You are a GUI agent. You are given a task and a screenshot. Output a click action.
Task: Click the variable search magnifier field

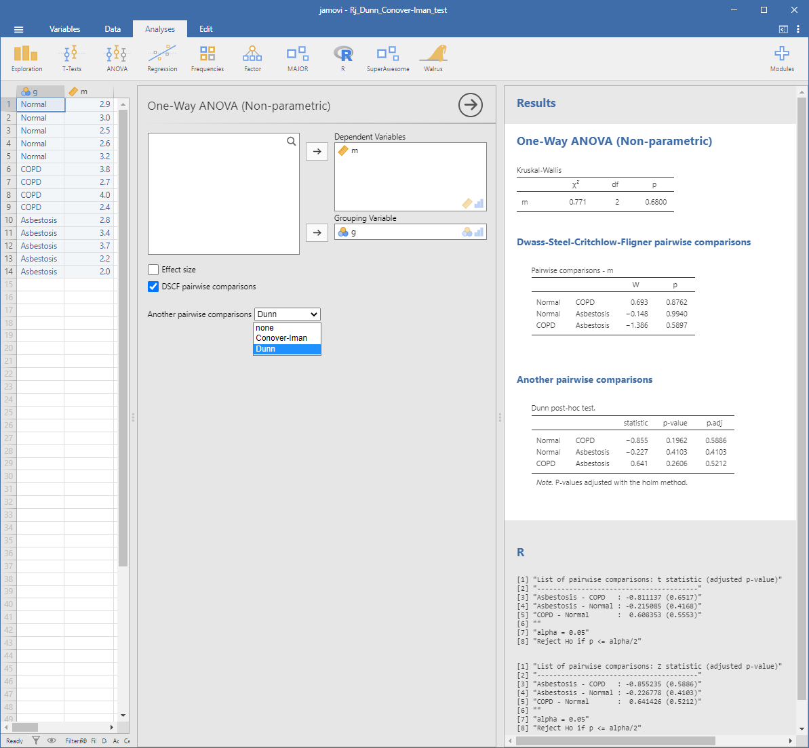click(291, 142)
